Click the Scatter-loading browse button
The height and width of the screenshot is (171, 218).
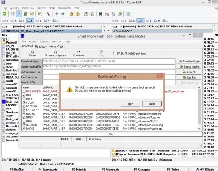[189, 67]
